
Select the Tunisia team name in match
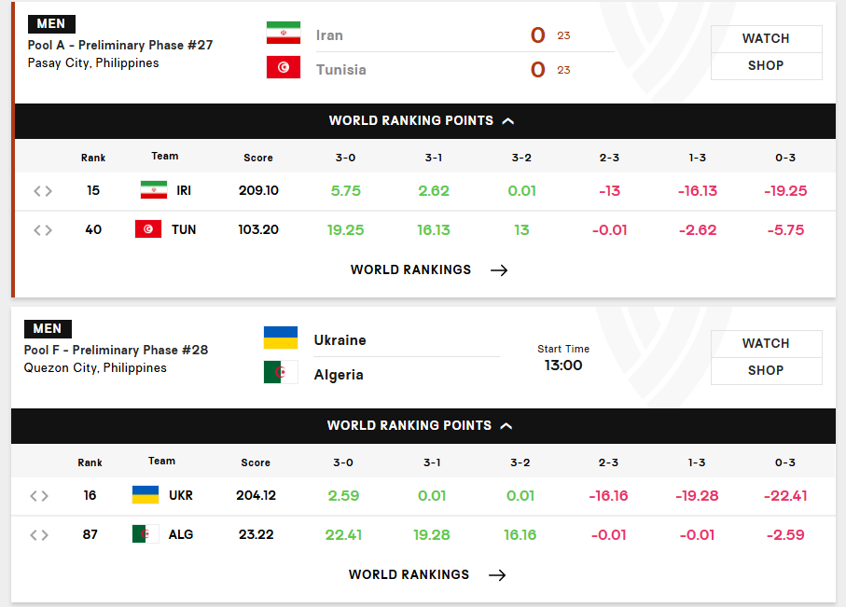[x=341, y=70]
